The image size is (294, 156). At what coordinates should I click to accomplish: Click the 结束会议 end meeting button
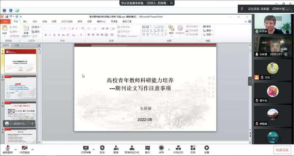(x=282, y=150)
